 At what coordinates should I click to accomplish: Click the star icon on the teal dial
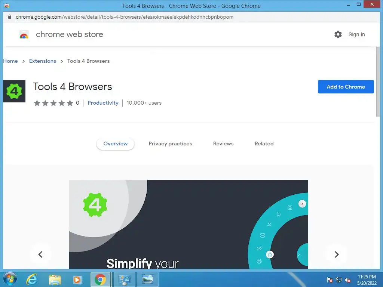[x=270, y=254]
